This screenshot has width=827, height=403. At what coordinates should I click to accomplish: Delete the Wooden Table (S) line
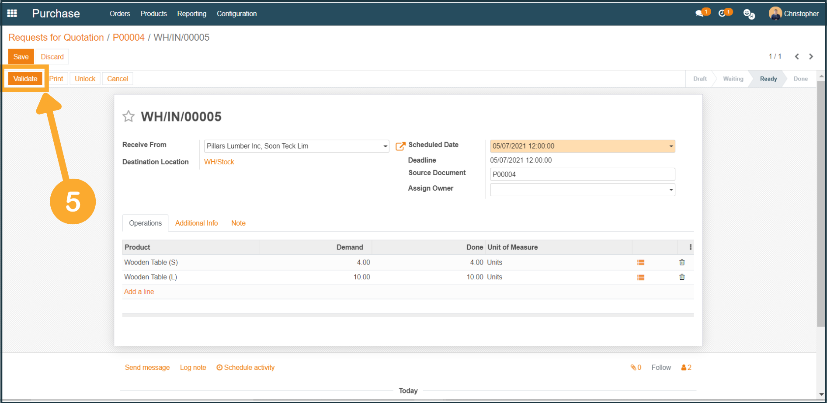click(681, 263)
